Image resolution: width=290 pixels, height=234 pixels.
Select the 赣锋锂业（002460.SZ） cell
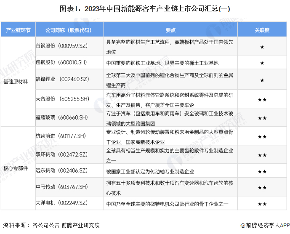[69, 79]
